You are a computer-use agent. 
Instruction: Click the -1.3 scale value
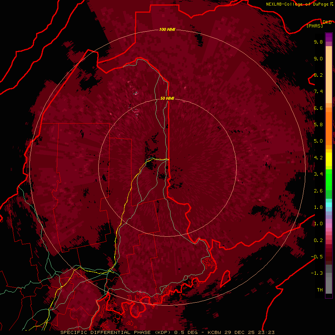(x=317, y=273)
